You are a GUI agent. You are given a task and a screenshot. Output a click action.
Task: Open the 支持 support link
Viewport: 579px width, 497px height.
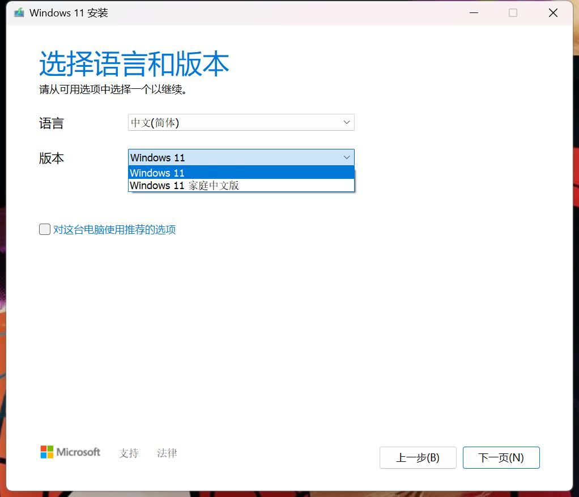tap(129, 453)
